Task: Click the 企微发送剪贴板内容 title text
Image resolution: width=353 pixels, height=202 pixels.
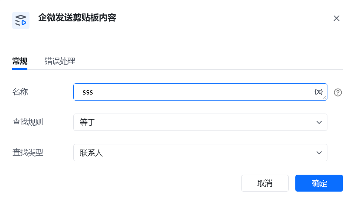Action: click(x=77, y=17)
